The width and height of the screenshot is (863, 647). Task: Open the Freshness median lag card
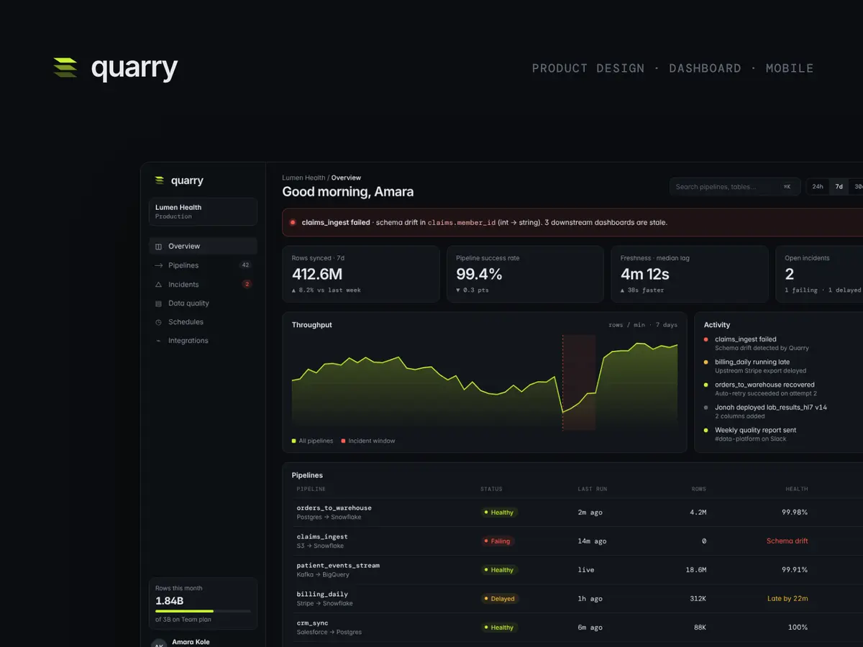coord(690,274)
